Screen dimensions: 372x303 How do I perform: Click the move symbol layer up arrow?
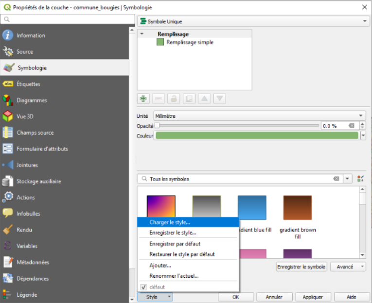pyautogui.click(x=204, y=98)
